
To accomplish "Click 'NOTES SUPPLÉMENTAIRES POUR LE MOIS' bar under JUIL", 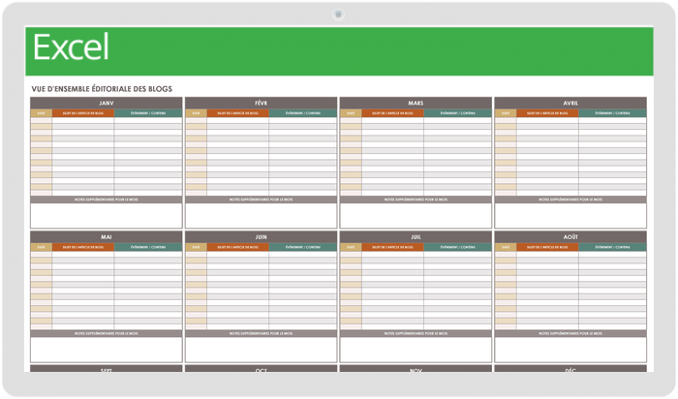I will (416, 334).
